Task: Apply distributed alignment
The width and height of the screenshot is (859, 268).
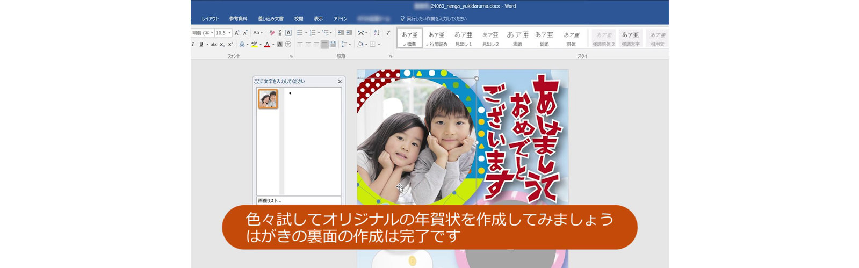Action: click(333, 45)
